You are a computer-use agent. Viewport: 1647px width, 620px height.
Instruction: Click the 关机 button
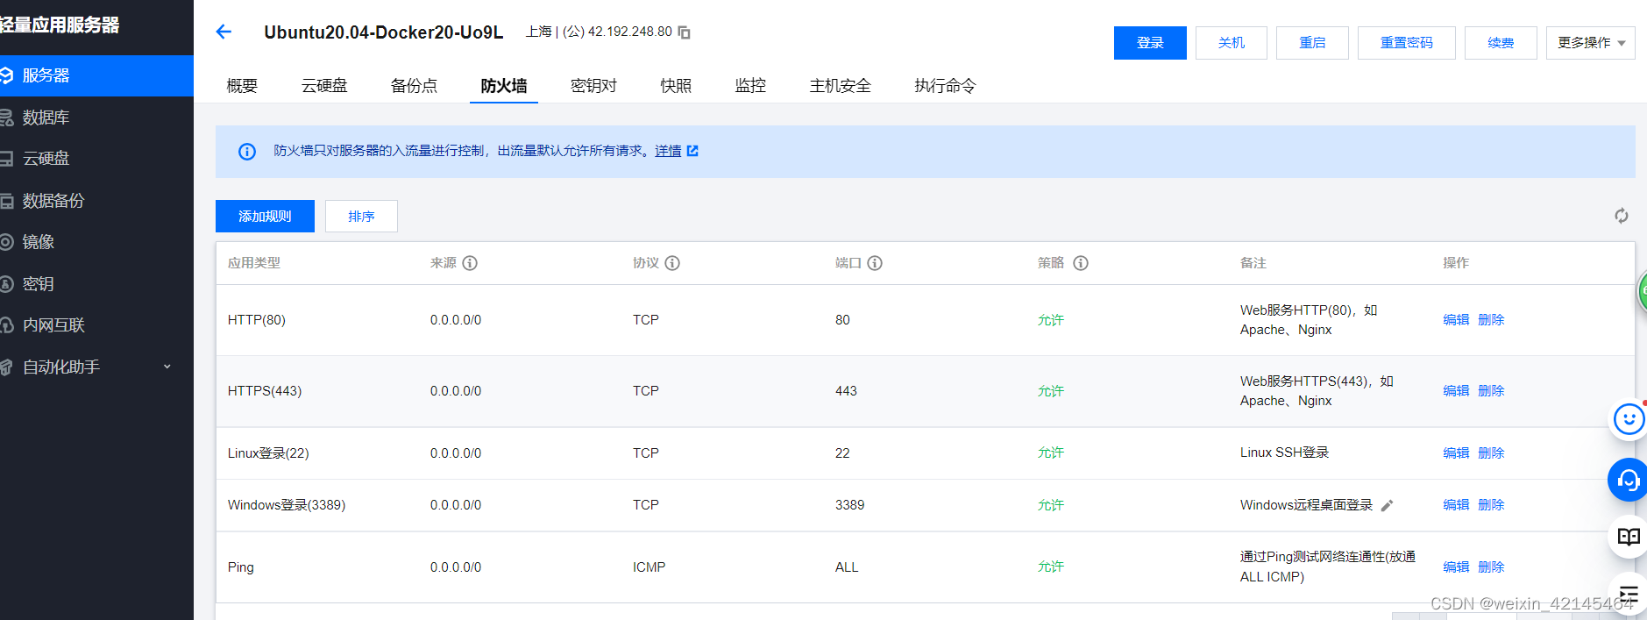tap(1232, 43)
